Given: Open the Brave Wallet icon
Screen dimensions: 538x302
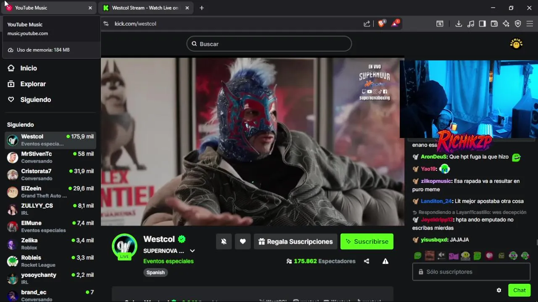Looking at the screenshot, I should (x=494, y=24).
